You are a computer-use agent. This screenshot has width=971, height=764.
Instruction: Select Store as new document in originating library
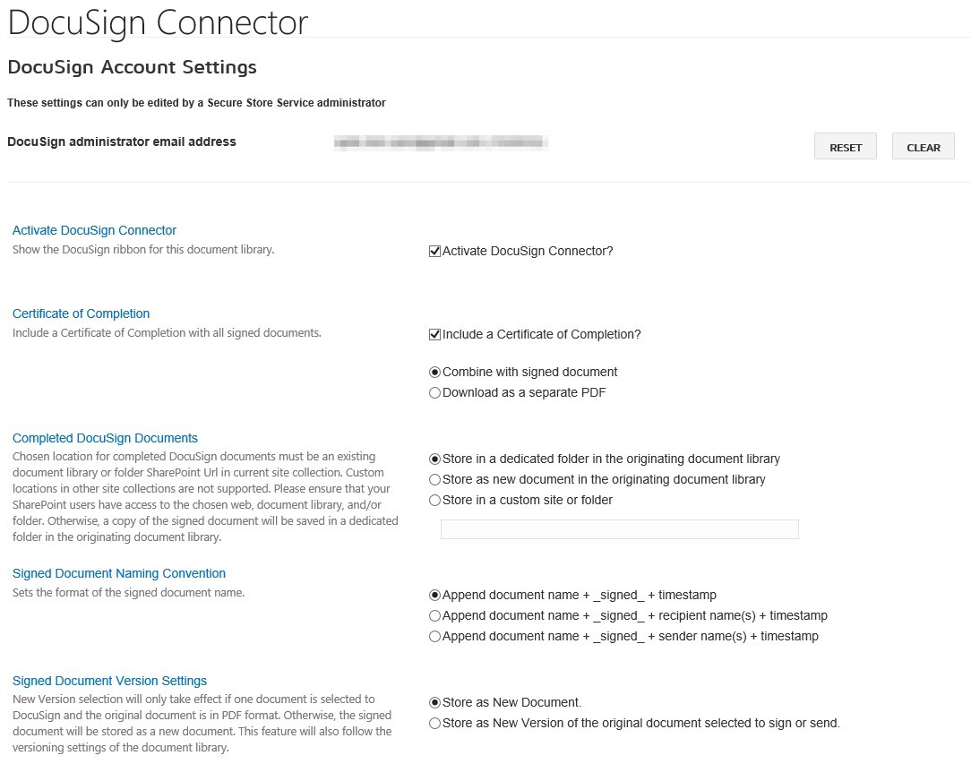434,479
